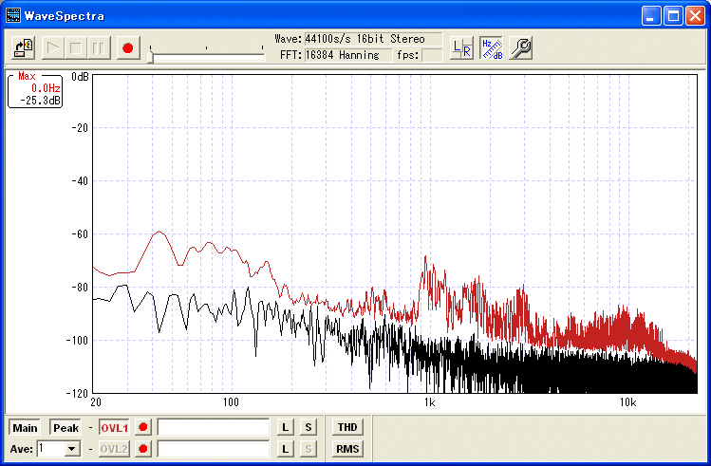The image size is (711, 466).
Task: Expand the Ave averaging count dropdown
Action: click(71, 449)
